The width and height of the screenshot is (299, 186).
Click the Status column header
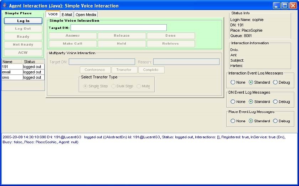click(x=33, y=62)
